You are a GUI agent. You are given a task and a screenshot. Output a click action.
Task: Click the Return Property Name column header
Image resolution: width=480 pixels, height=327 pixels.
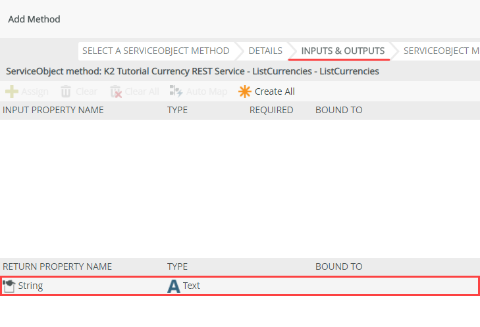[57, 266]
